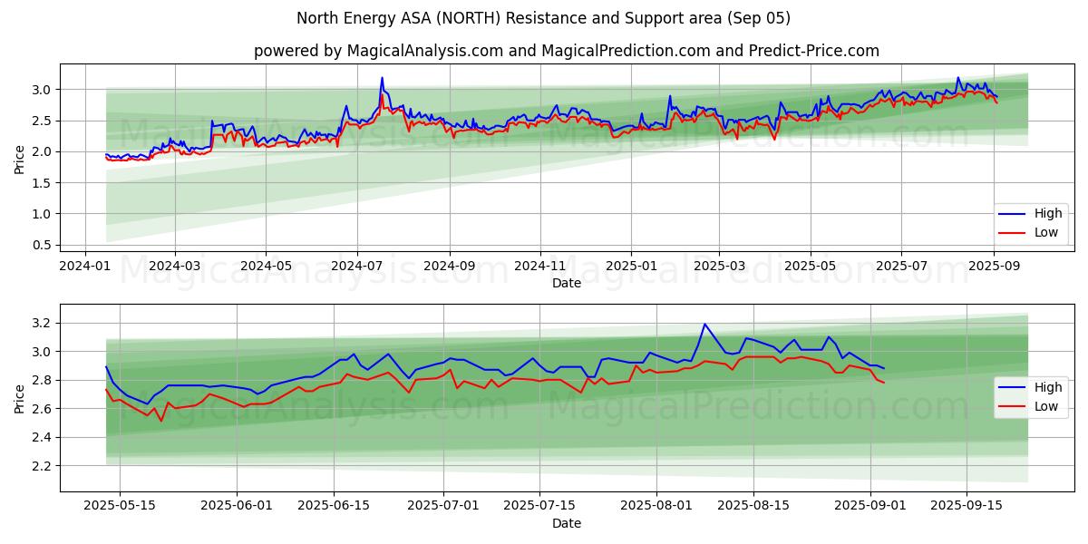Click the "2025-03" tick label on the top chart
Image resolution: width=1088 pixels, height=544 pixels.
(719, 266)
